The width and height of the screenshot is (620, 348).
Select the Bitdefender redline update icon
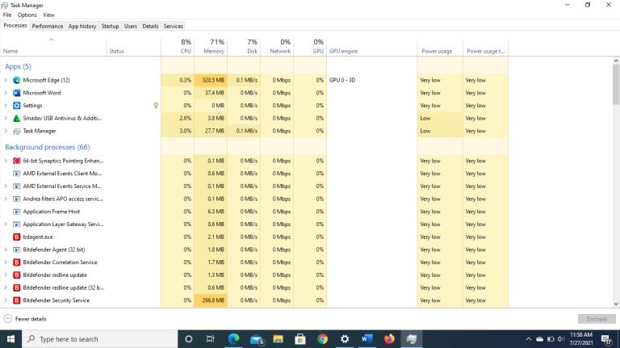pyautogui.click(x=17, y=275)
